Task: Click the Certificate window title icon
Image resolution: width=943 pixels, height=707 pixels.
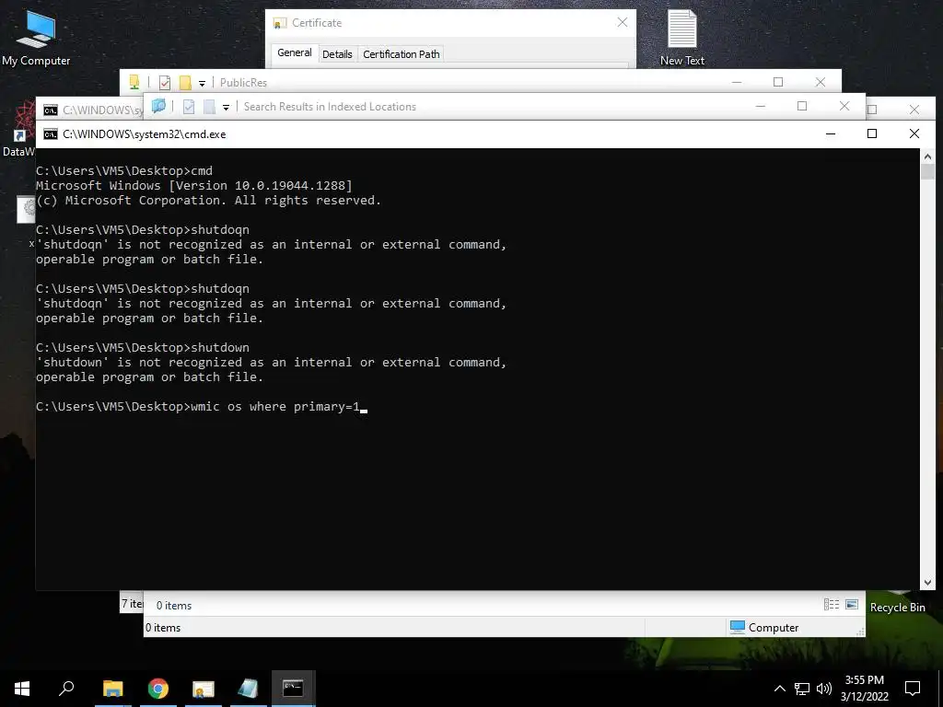Action: pyautogui.click(x=280, y=23)
